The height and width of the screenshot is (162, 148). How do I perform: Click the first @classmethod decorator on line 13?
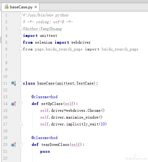[44, 97]
